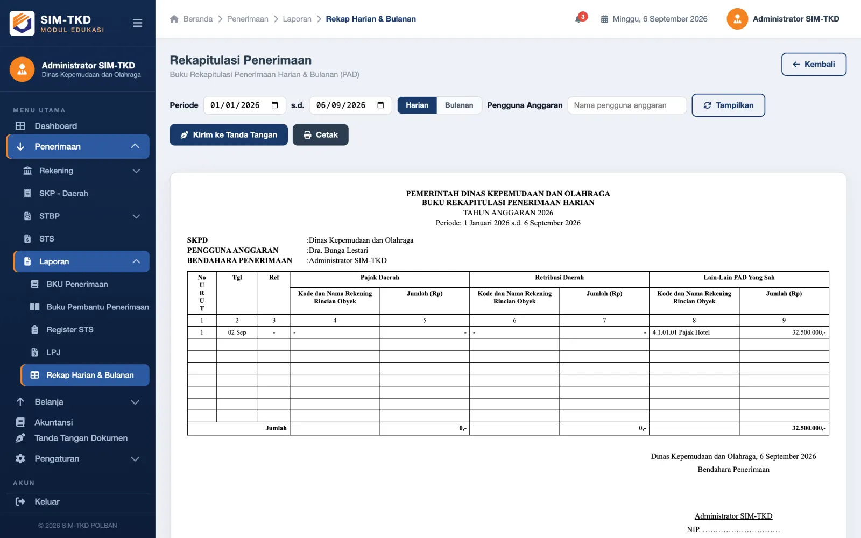
Task: Click the home icon in breadcrumb
Action: [x=174, y=19]
